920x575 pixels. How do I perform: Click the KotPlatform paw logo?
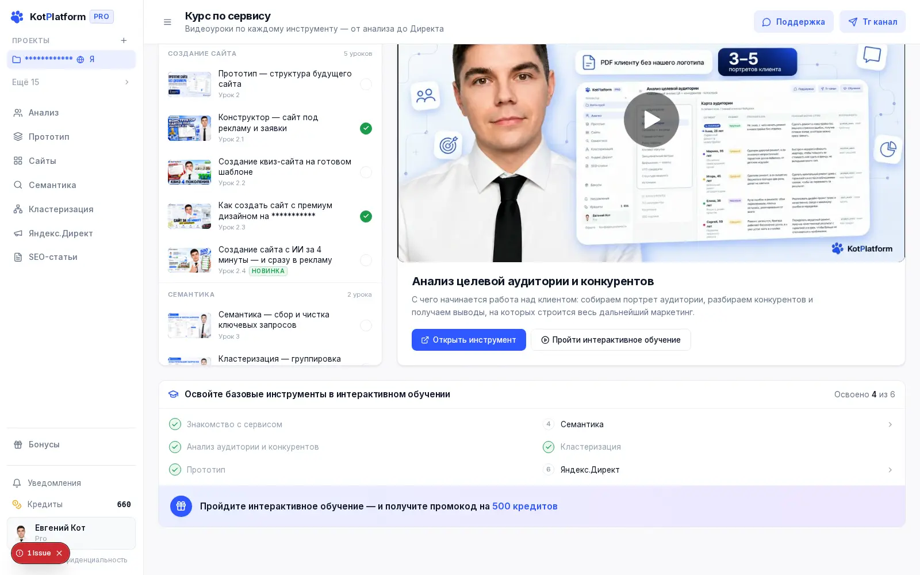click(17, 17)
